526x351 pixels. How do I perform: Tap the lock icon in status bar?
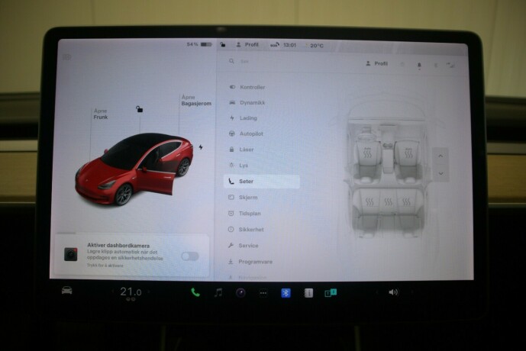pyautogui.click(x=223, y=44)
